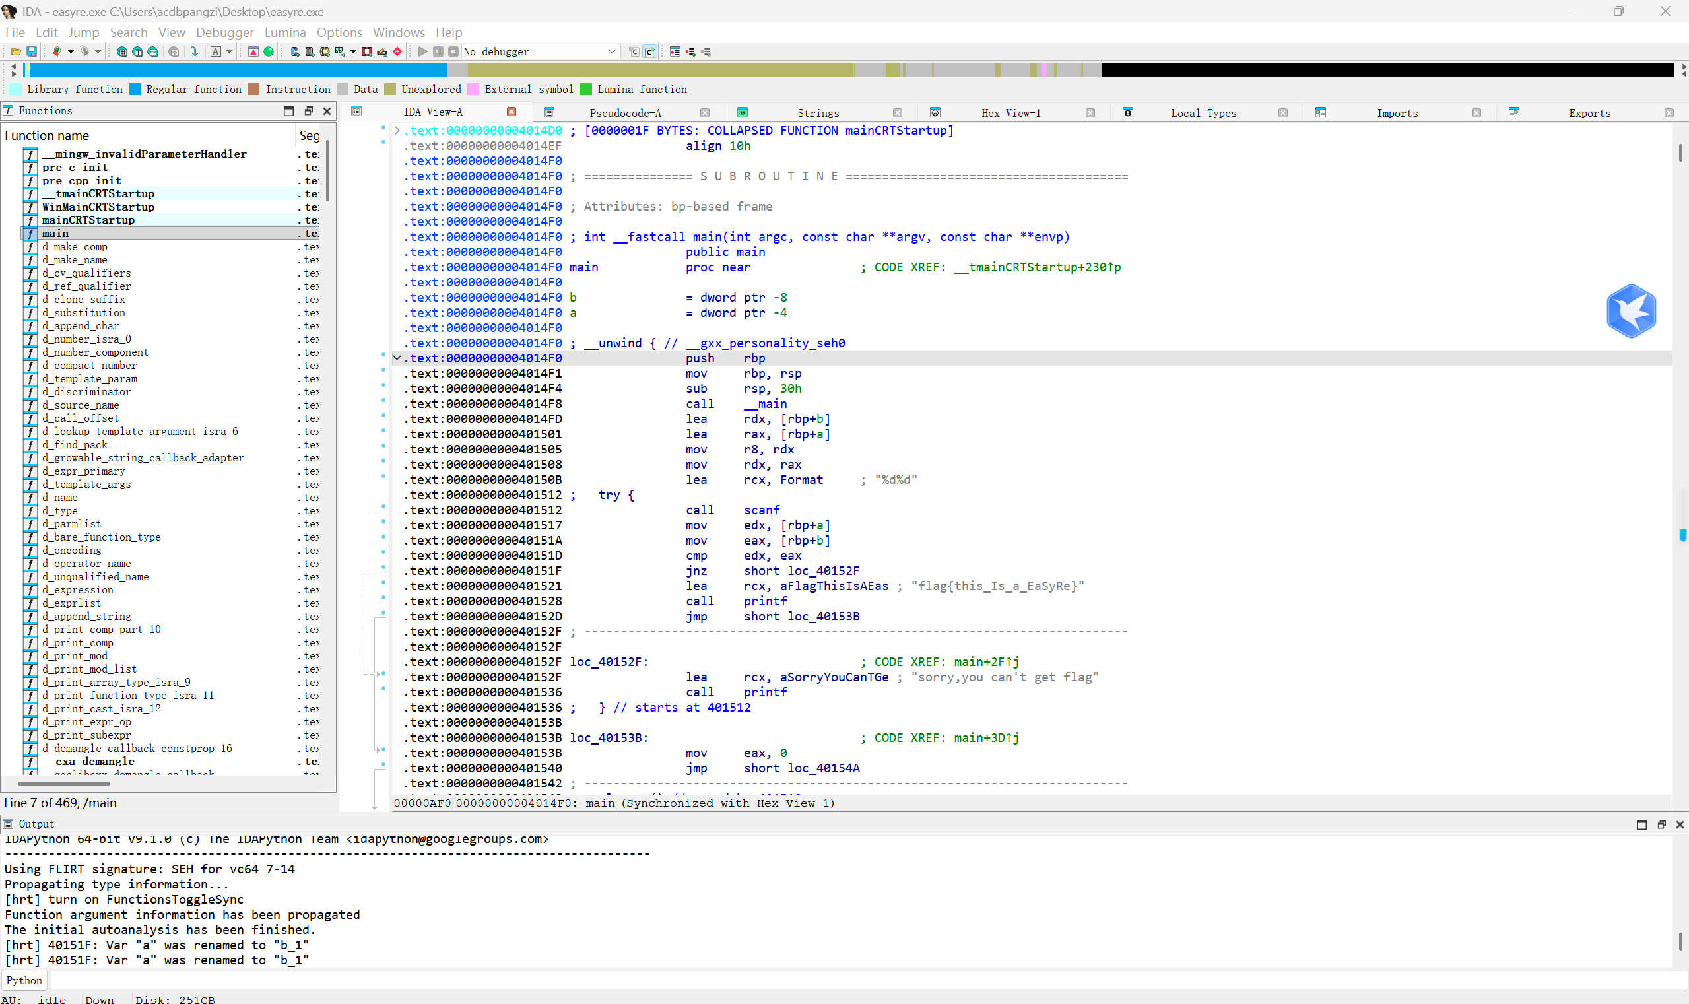
Task: Select d_make_comp in Functions list
Action: [75, 247]
